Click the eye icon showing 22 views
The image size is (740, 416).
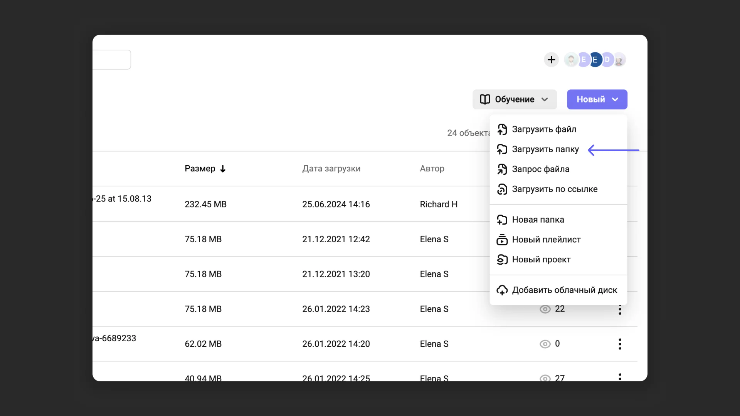[545, 309]
